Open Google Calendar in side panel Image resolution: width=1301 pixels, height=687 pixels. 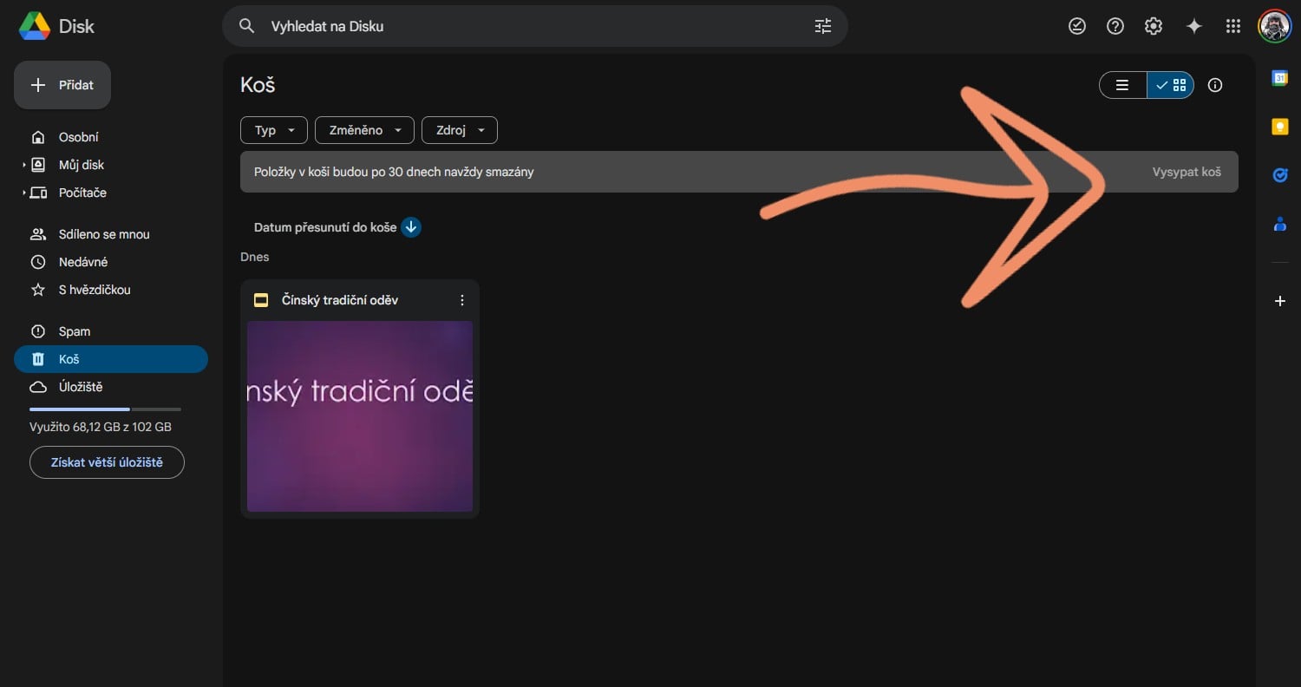1279,78
